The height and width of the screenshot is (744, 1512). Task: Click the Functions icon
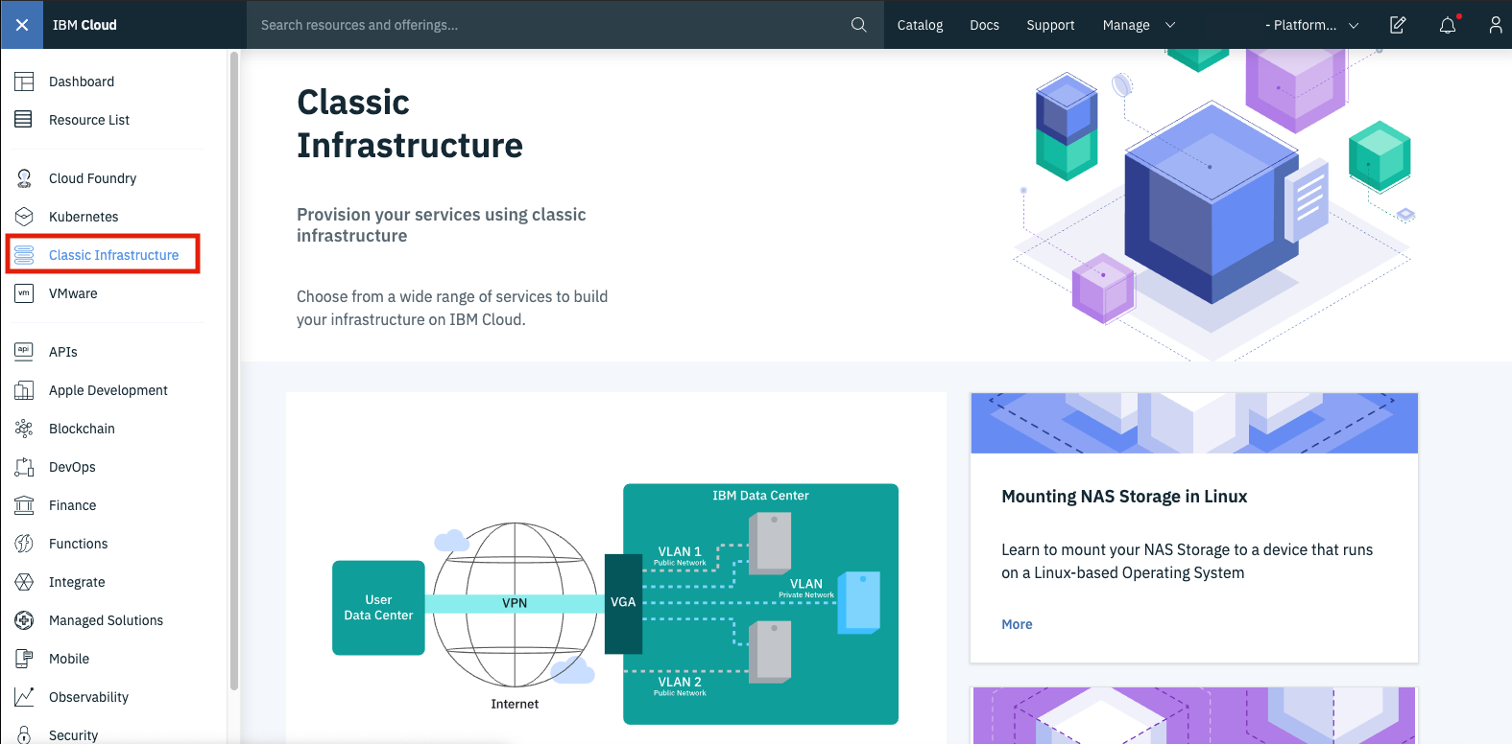pyautogui.click(x=24, y=544)
